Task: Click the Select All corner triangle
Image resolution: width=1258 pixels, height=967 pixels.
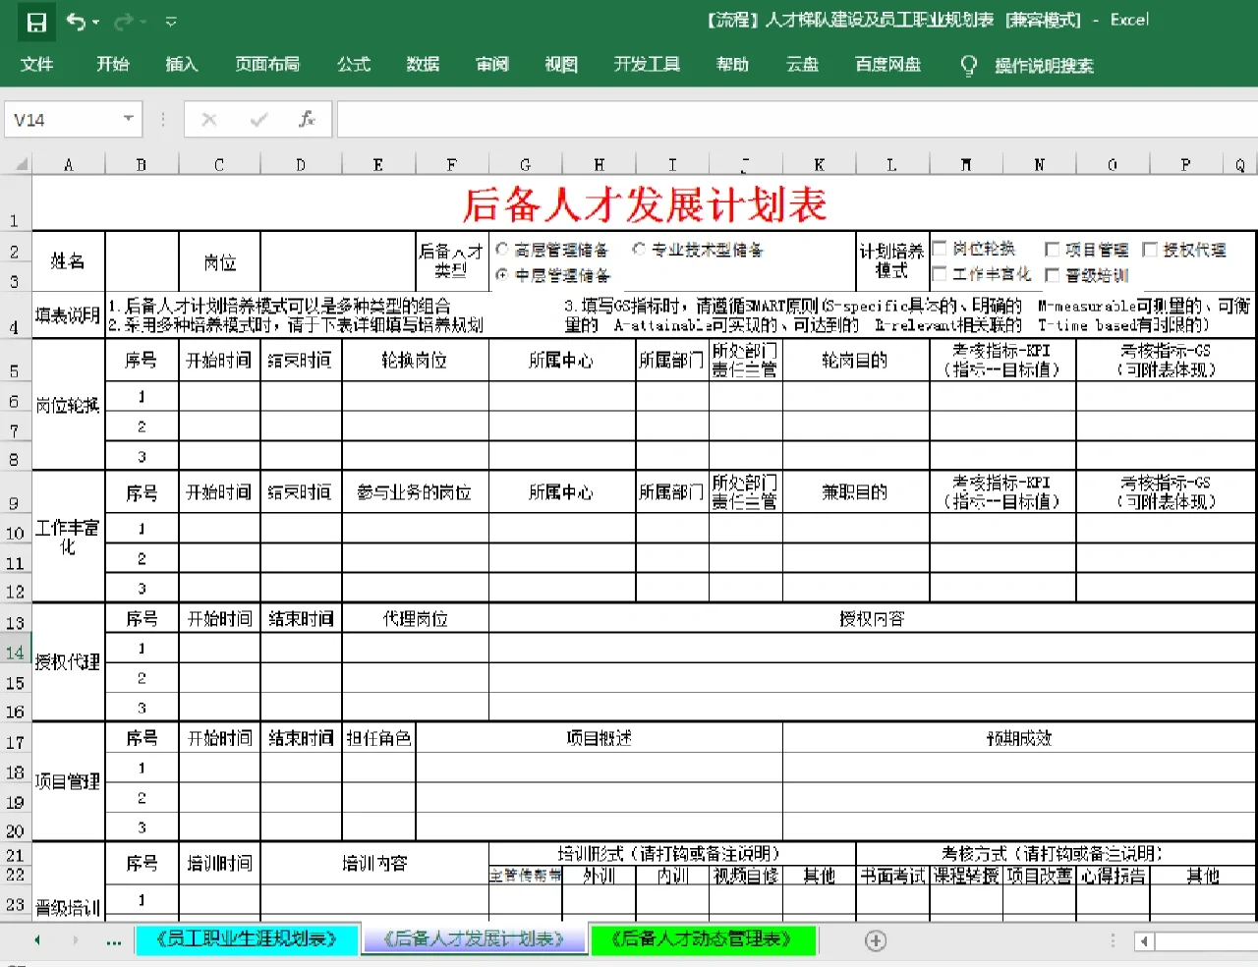Action: click(x=19, y=164)
